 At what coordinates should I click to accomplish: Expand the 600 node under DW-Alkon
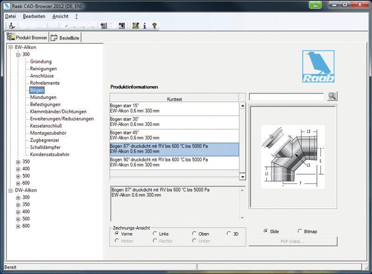pyautogui.click(x=18, y=226)
